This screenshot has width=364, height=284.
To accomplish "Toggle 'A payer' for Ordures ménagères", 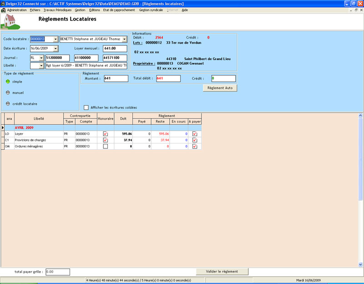I will pyautogui.click(x=195, y=147).
